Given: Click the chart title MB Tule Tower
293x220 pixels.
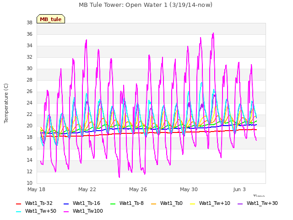Looking at the screenshot, I should coord(146,5).
